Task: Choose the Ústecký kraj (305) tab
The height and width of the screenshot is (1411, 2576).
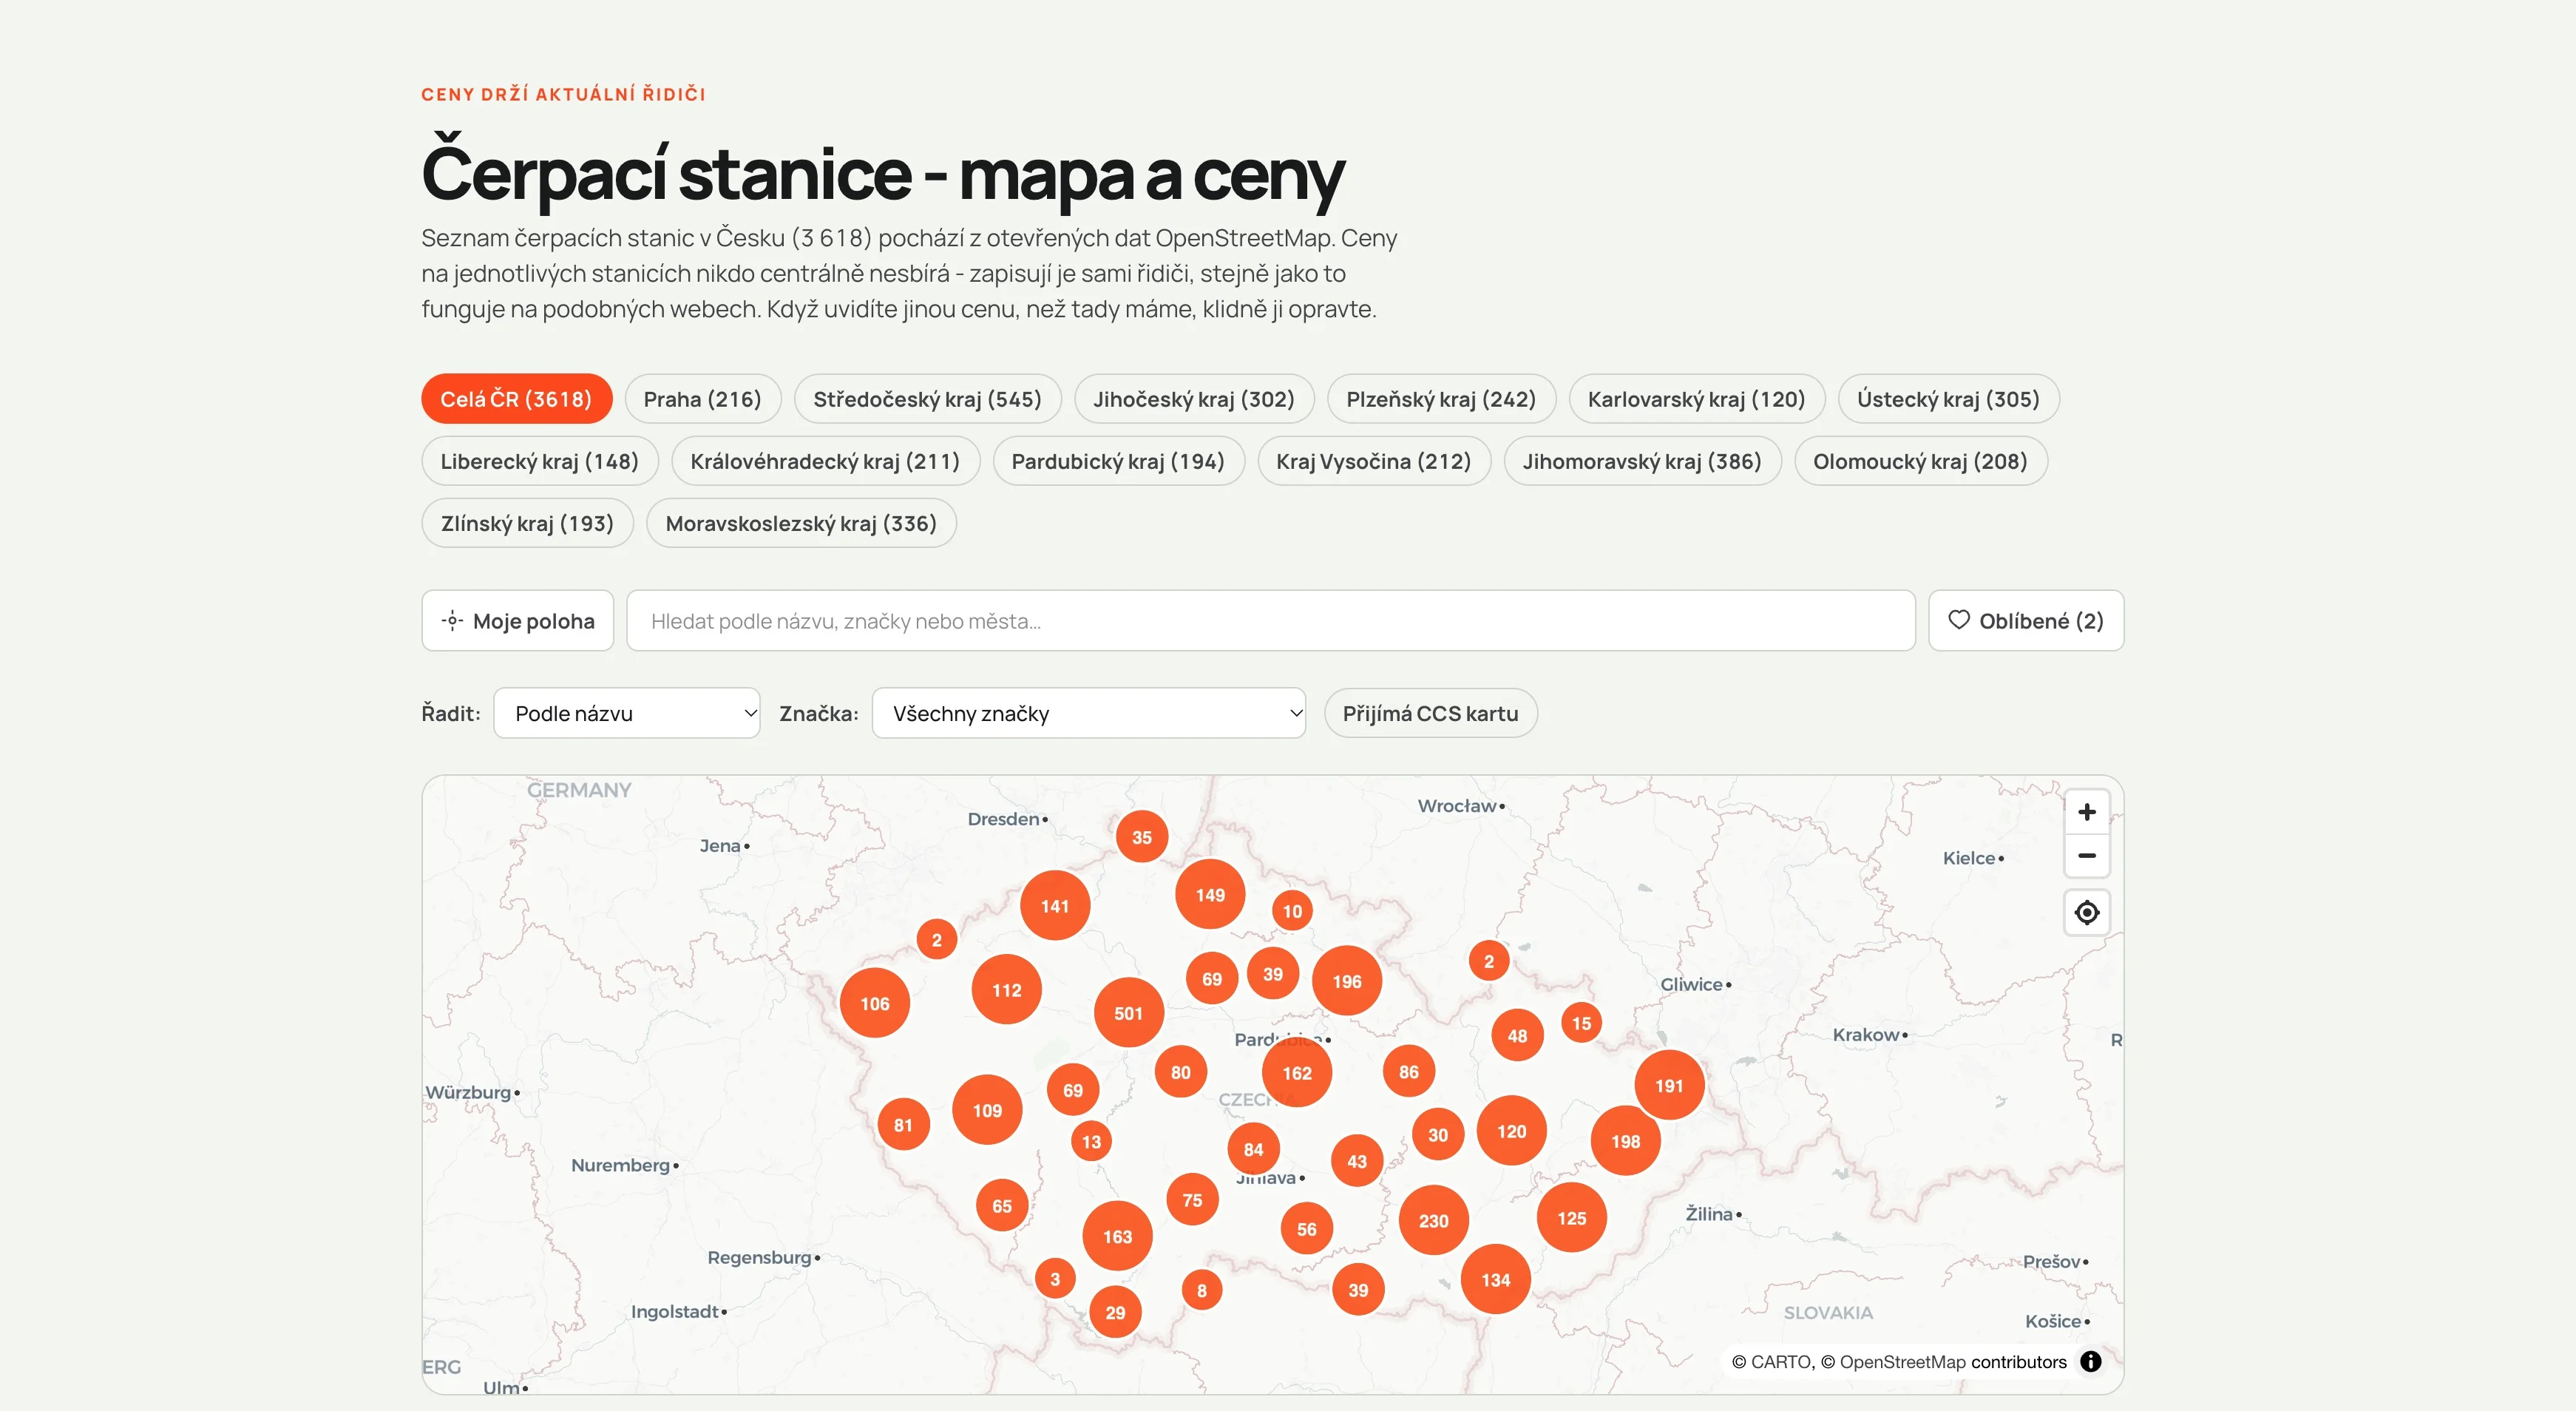Action: 1948,399
